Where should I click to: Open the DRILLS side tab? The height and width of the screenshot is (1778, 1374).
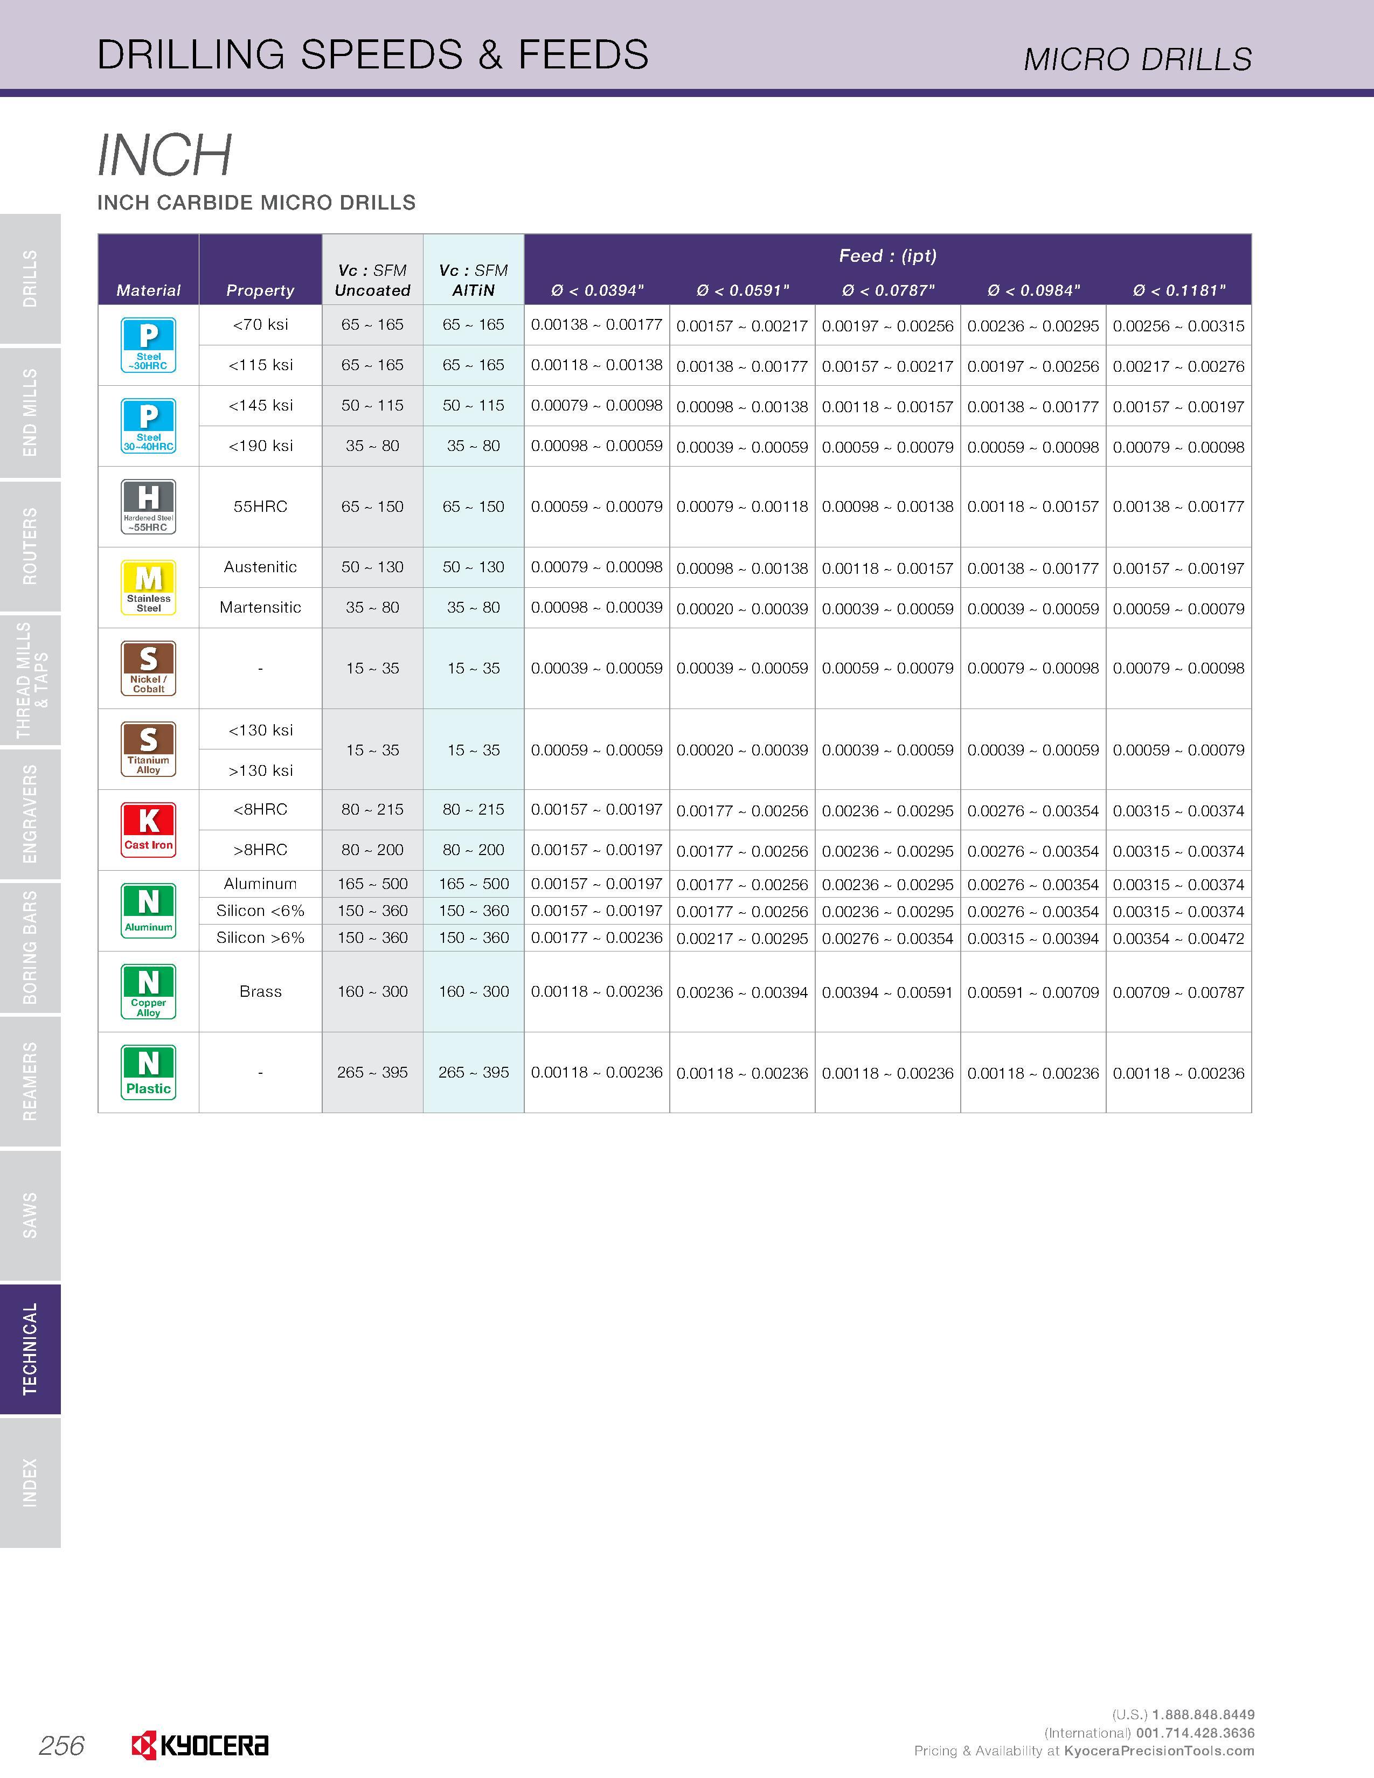pos(30,279)
